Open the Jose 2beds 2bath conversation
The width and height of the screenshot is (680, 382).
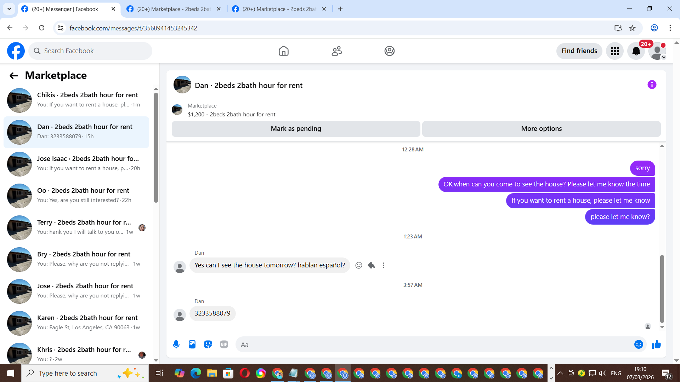(x=76, y=291)
